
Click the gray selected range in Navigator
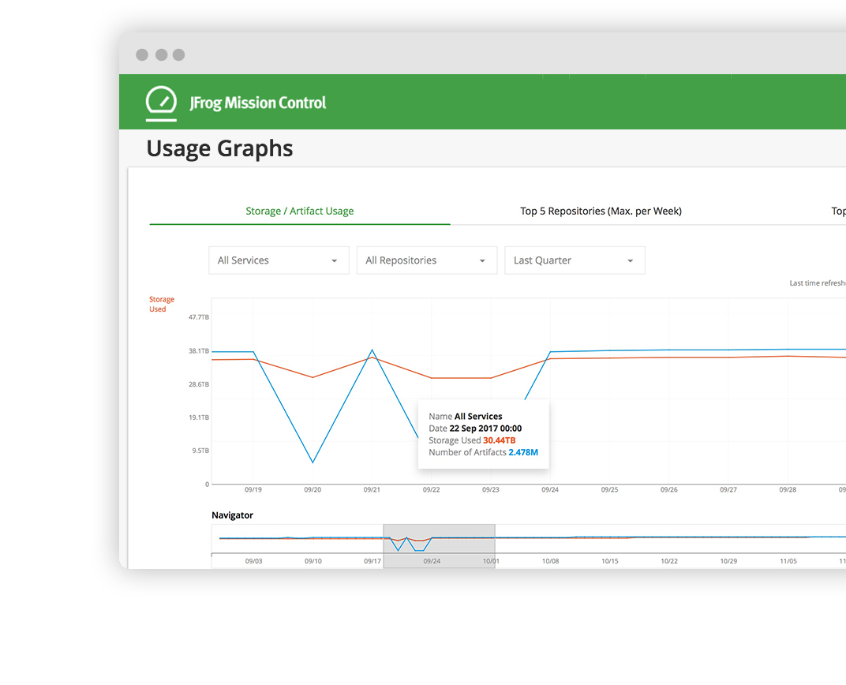tap(440, 546)
